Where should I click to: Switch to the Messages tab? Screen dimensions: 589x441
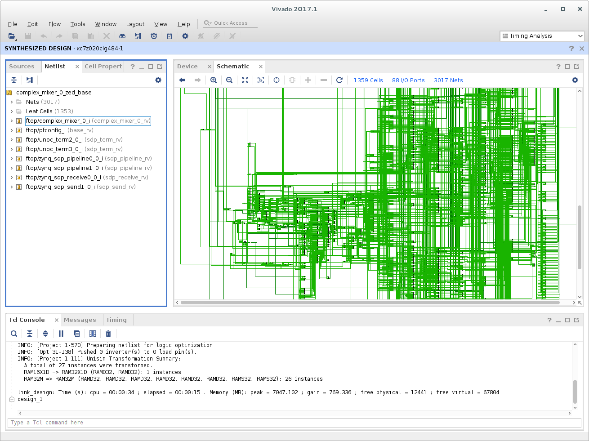click(x=80, y=320)
